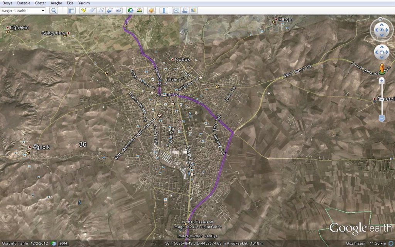Click the record a tour icon

click(119, 10)
